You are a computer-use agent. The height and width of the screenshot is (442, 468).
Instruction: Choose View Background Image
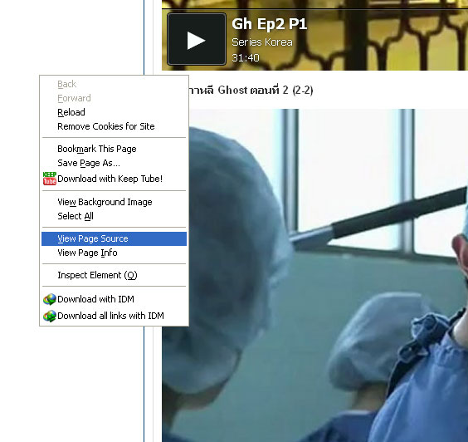114,202
